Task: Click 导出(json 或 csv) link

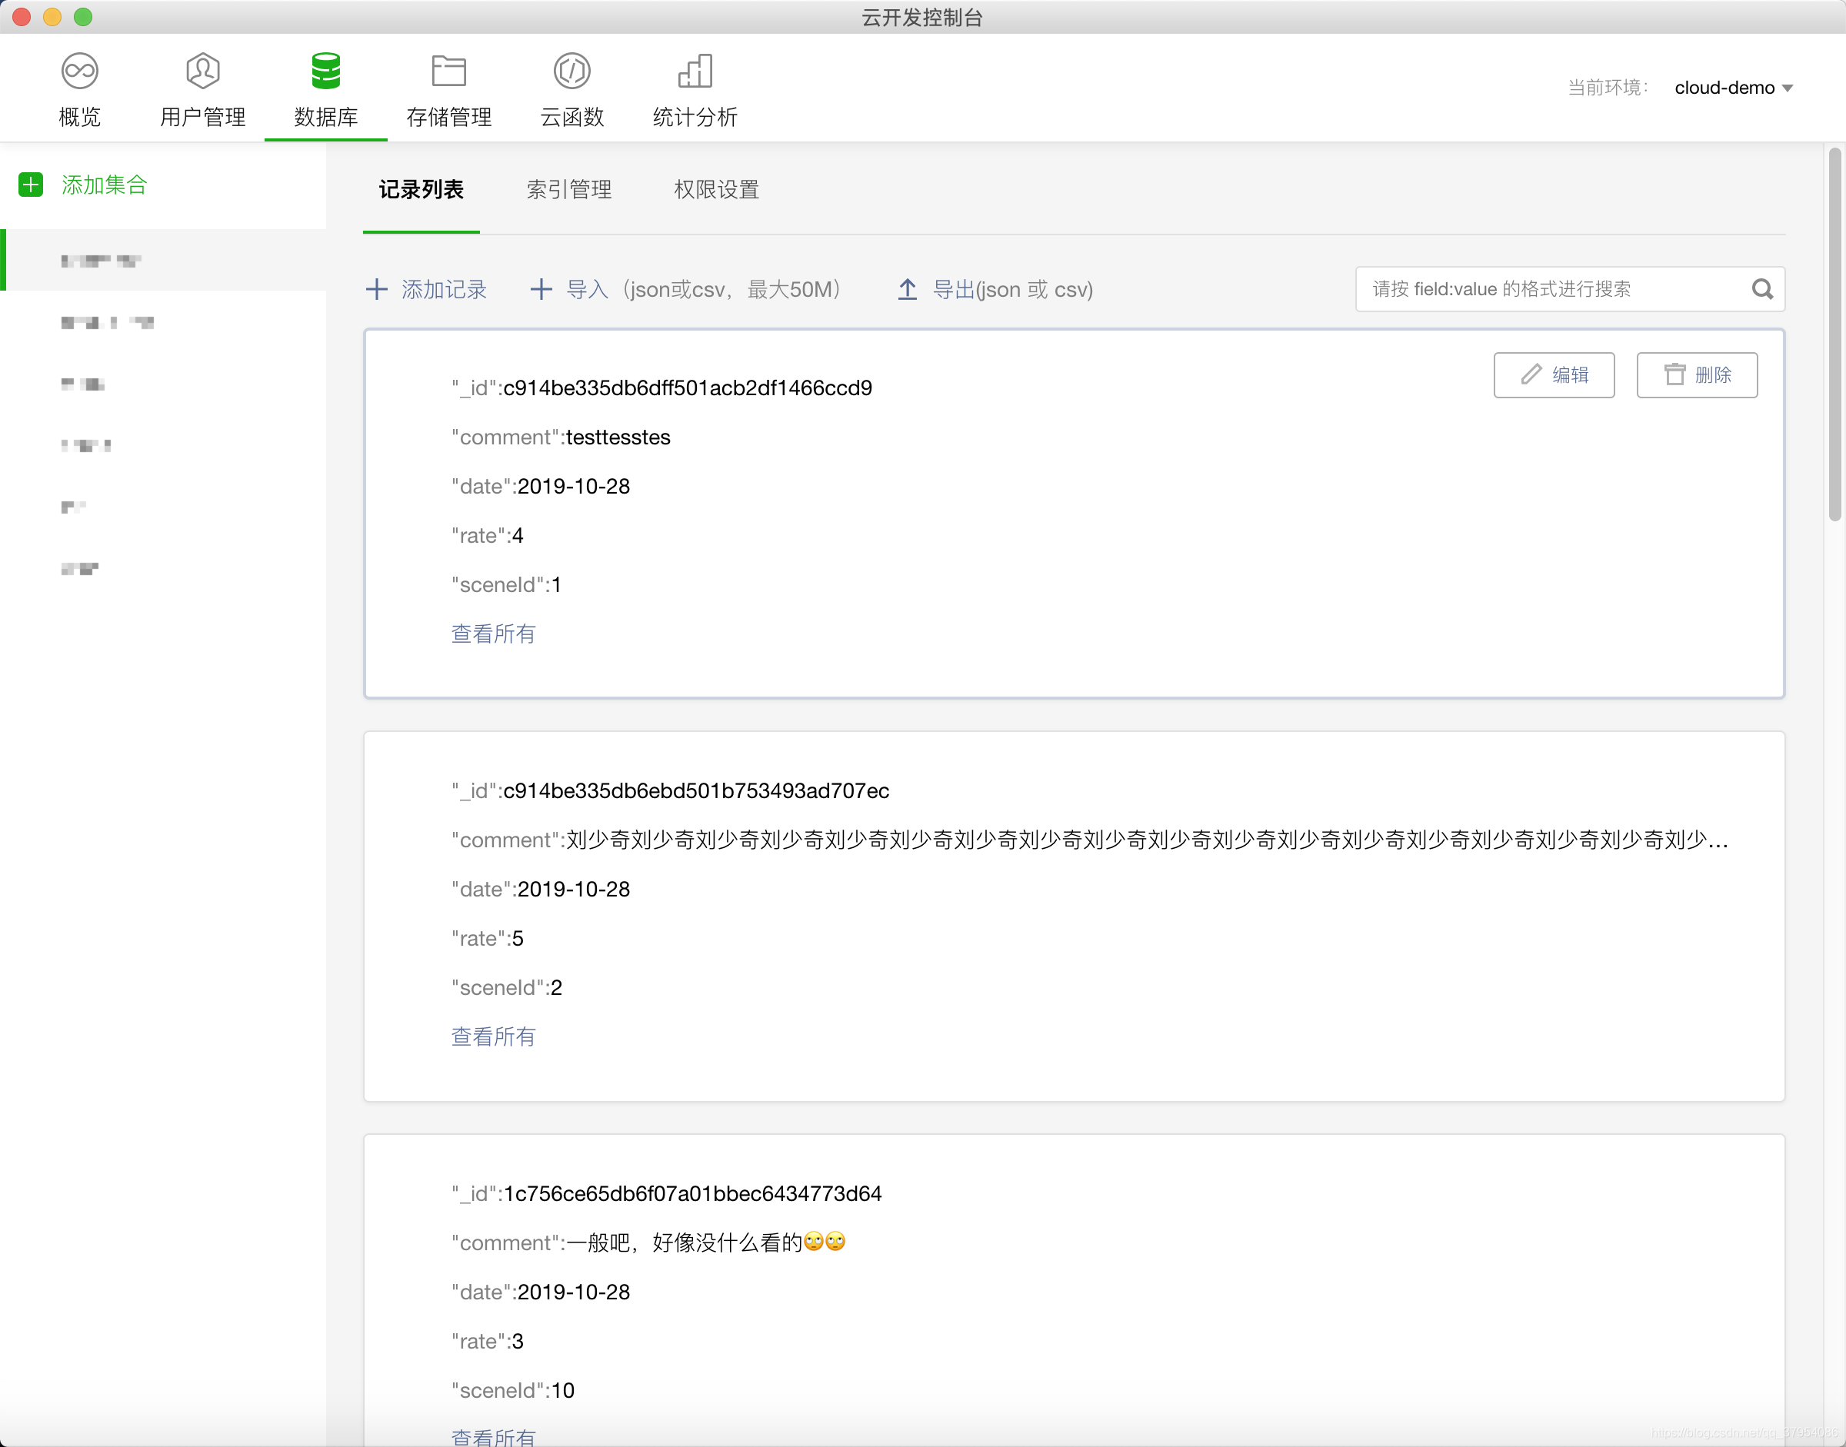Action: (x=1013, y=290)
